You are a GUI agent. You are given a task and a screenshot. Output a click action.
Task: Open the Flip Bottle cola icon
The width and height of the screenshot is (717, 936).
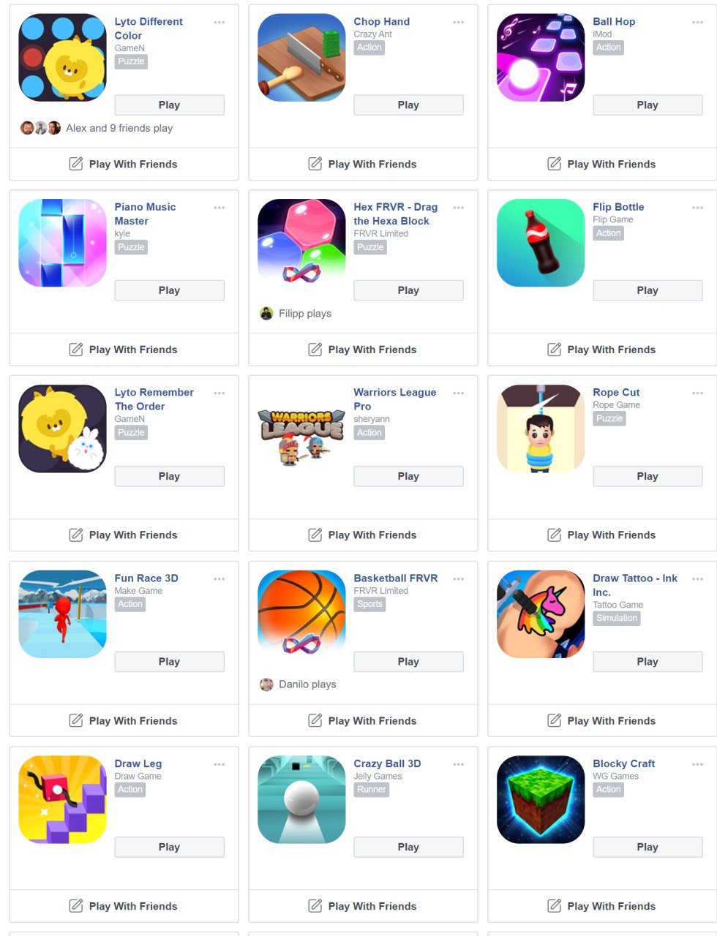coord(541,243)
